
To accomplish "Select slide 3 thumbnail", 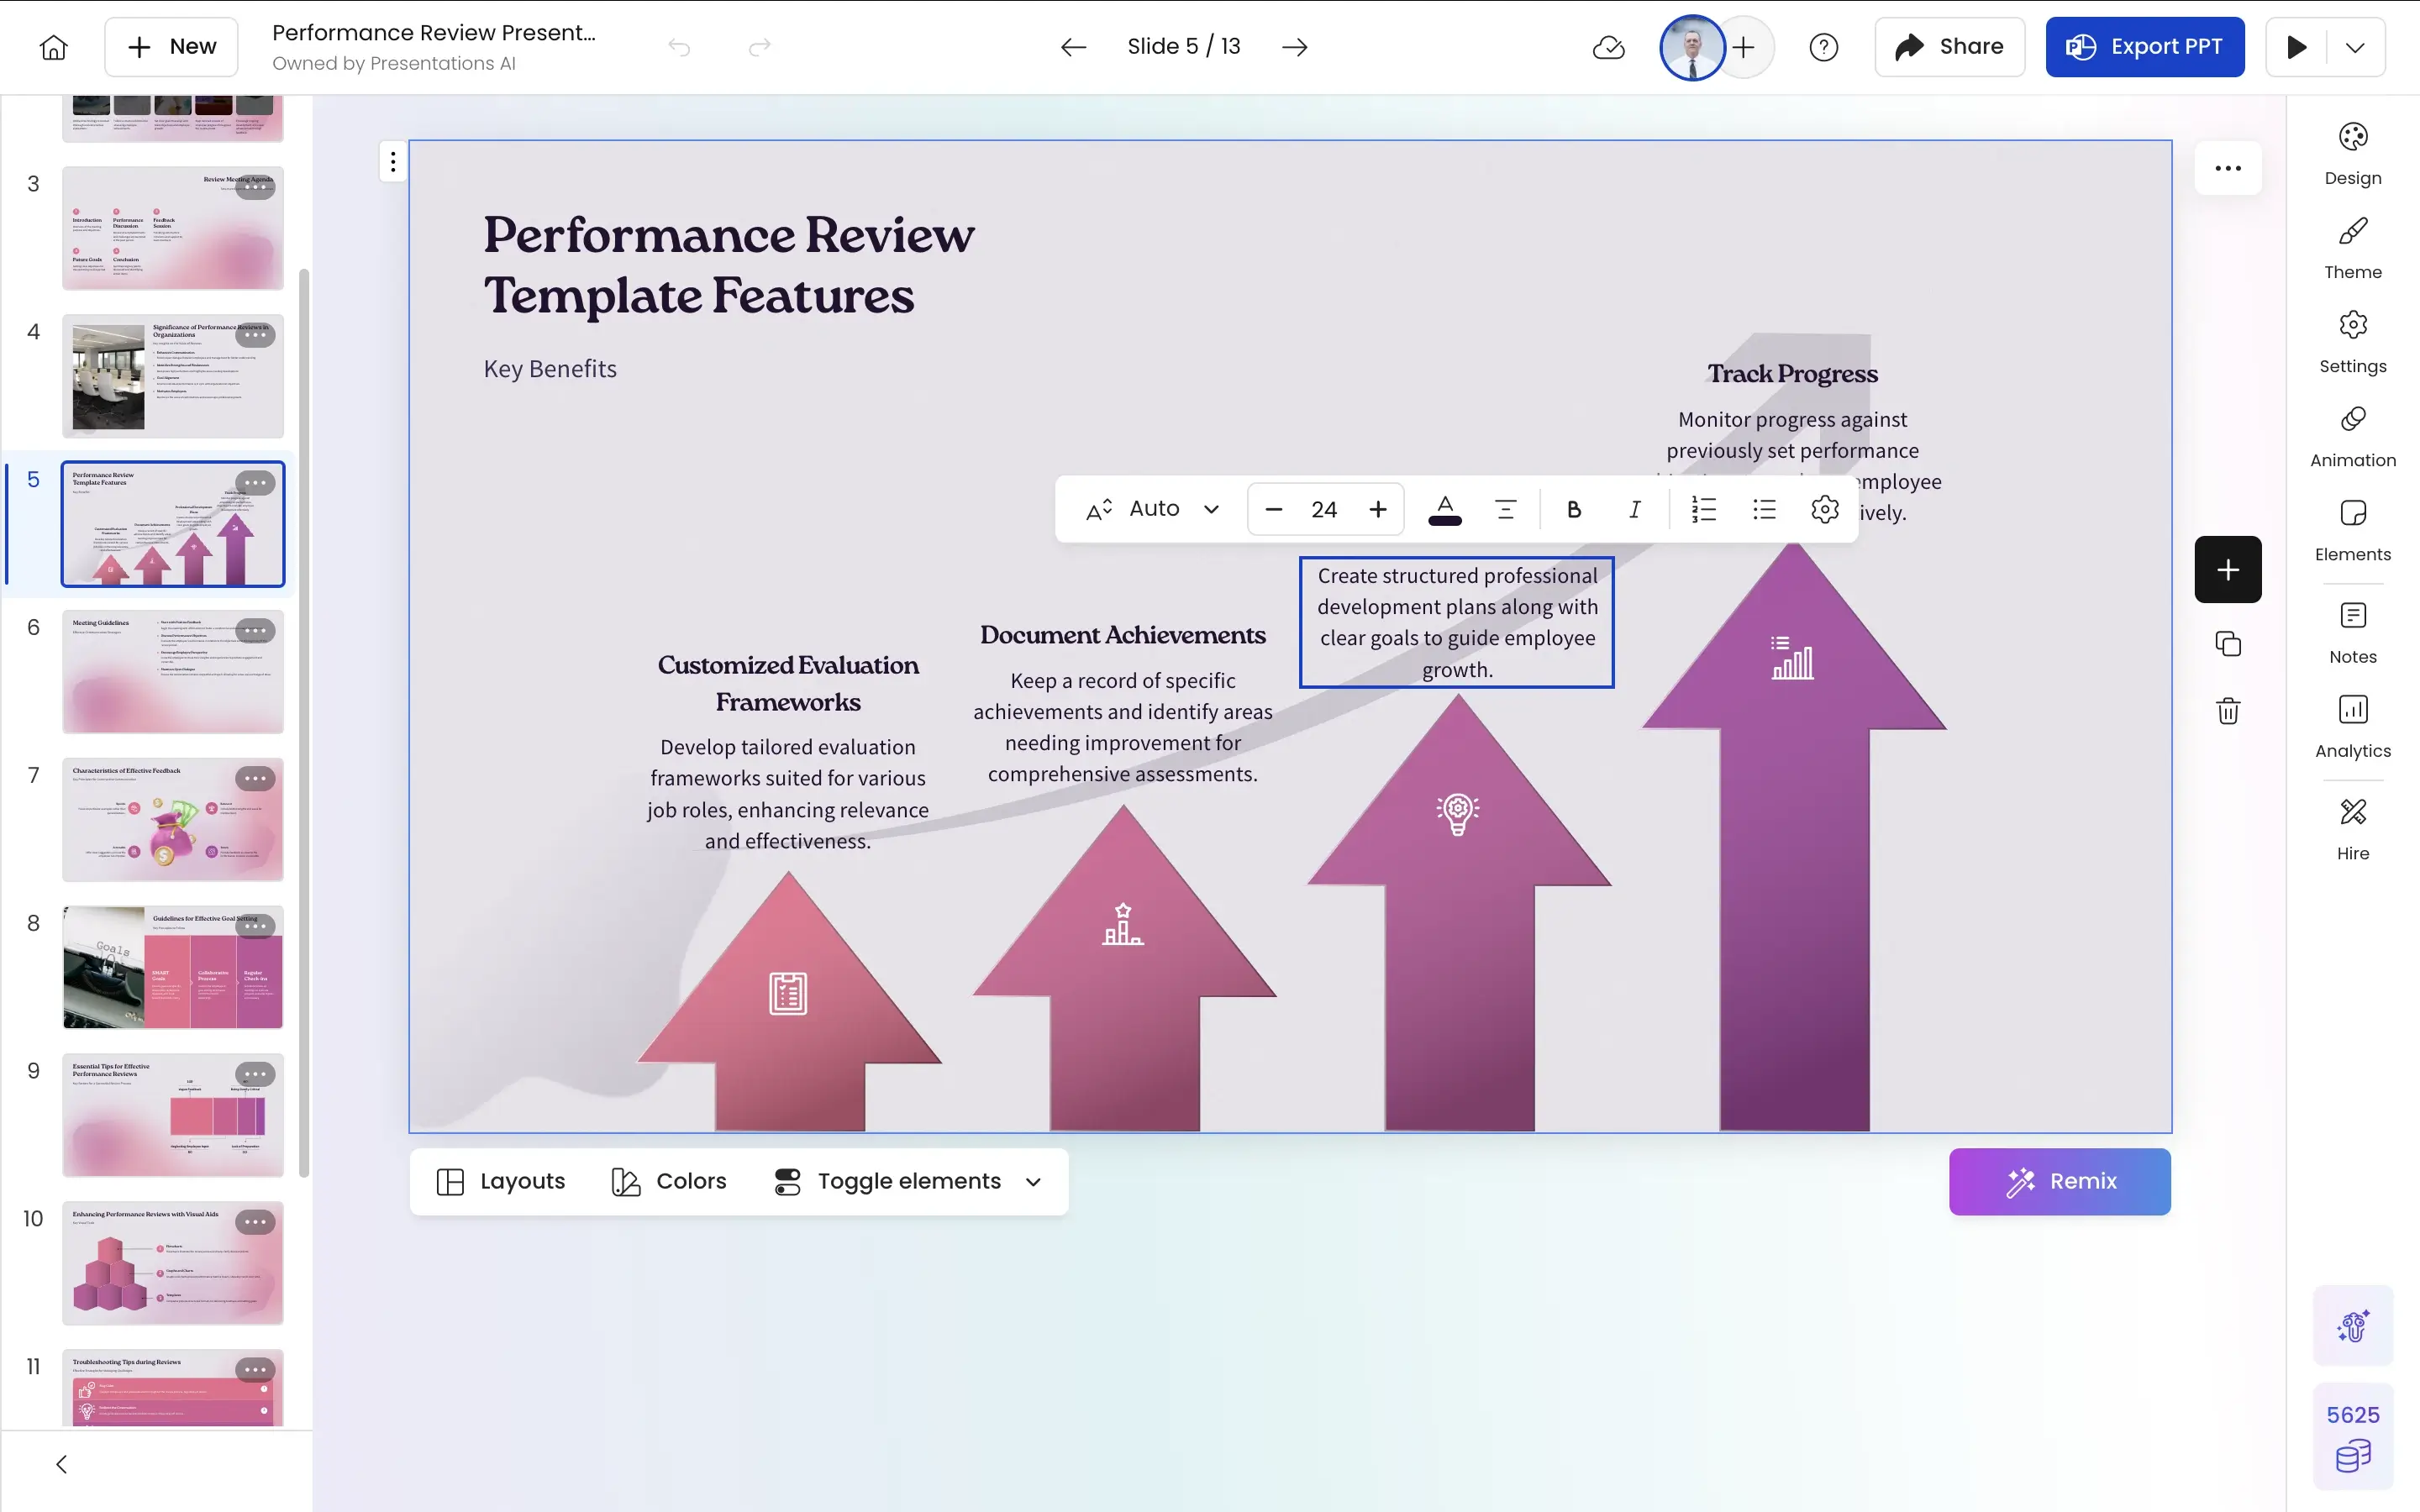I will [173, 228].
